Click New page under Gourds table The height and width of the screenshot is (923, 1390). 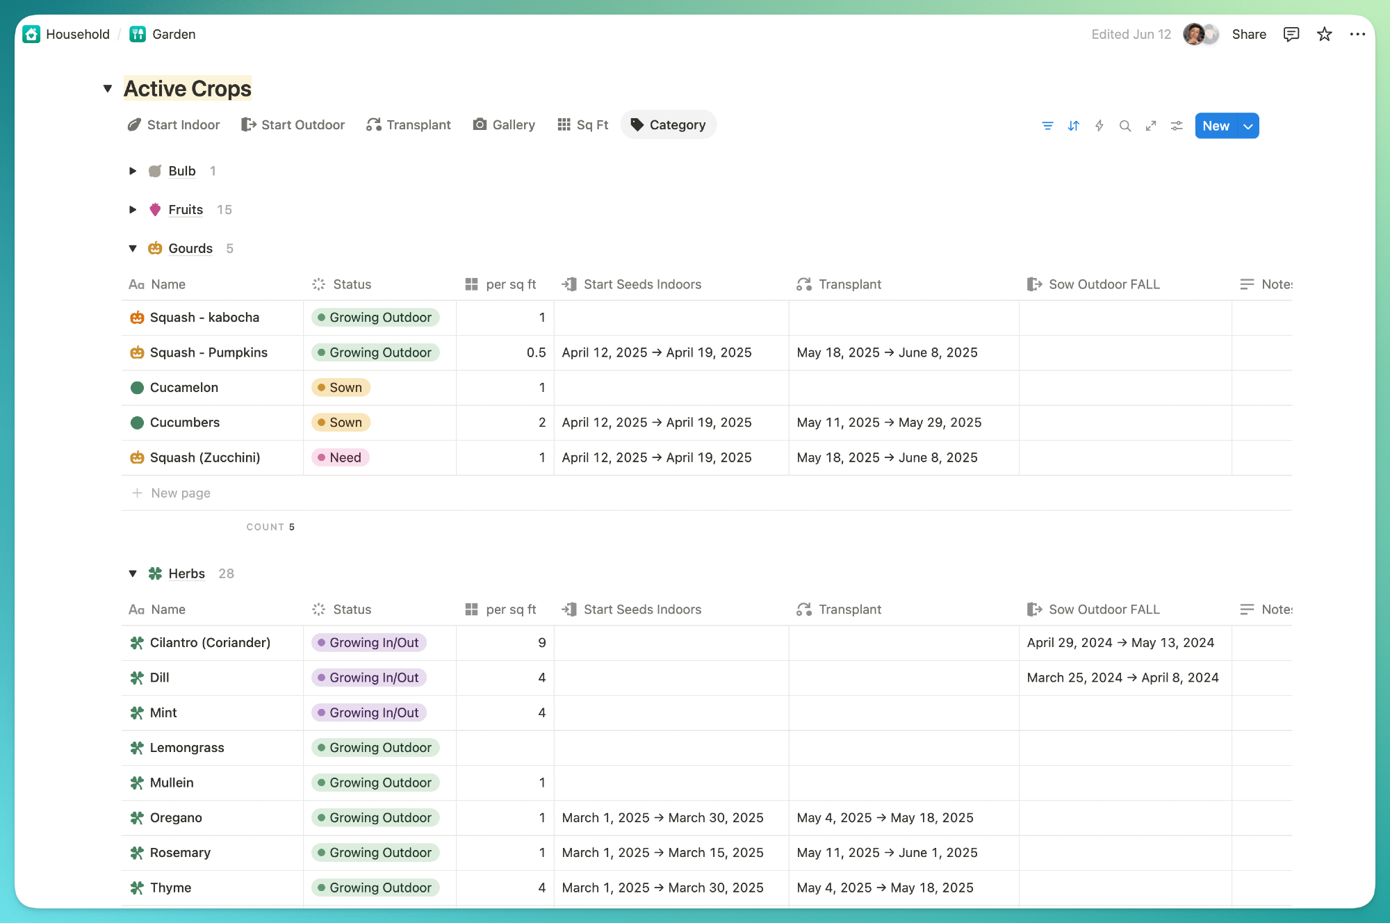pos(180,493)
